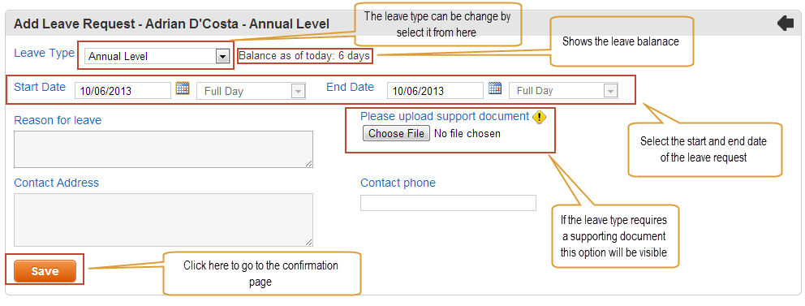
Task: Click the Contact phone input field
Action: [x=448, y=203]
